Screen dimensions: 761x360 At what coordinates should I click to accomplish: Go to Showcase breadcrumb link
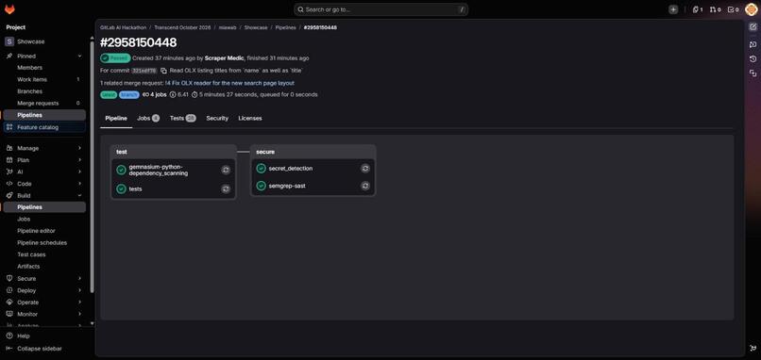(256, 27)
